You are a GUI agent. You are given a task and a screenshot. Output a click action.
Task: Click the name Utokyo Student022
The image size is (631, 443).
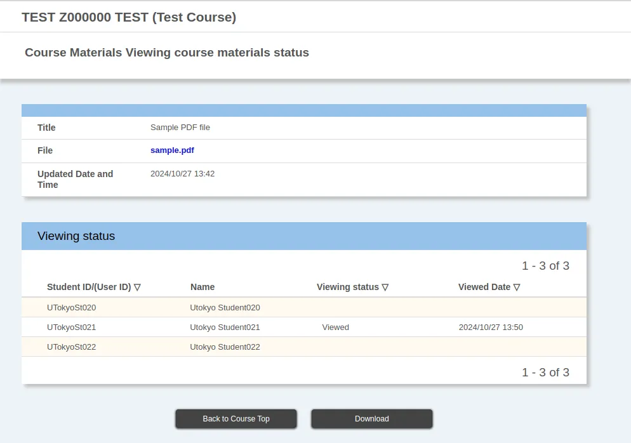click(x=225, y=347)
